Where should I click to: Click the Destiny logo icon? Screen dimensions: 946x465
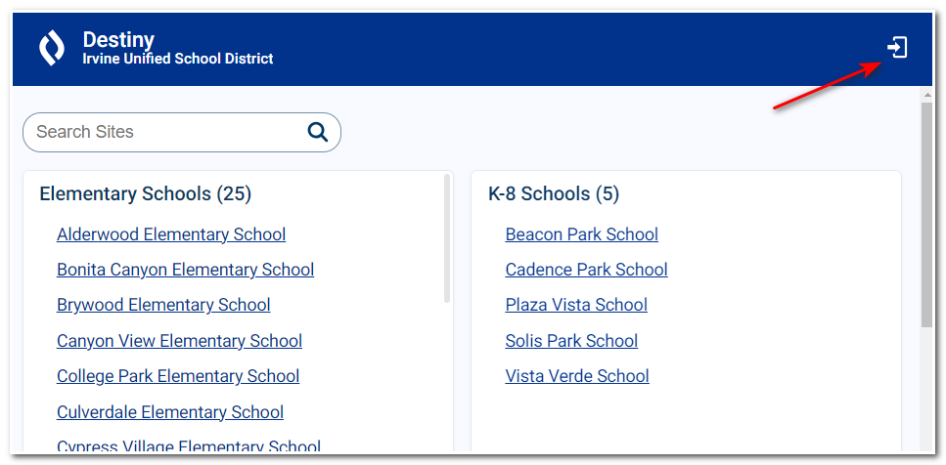pos(52,49)
